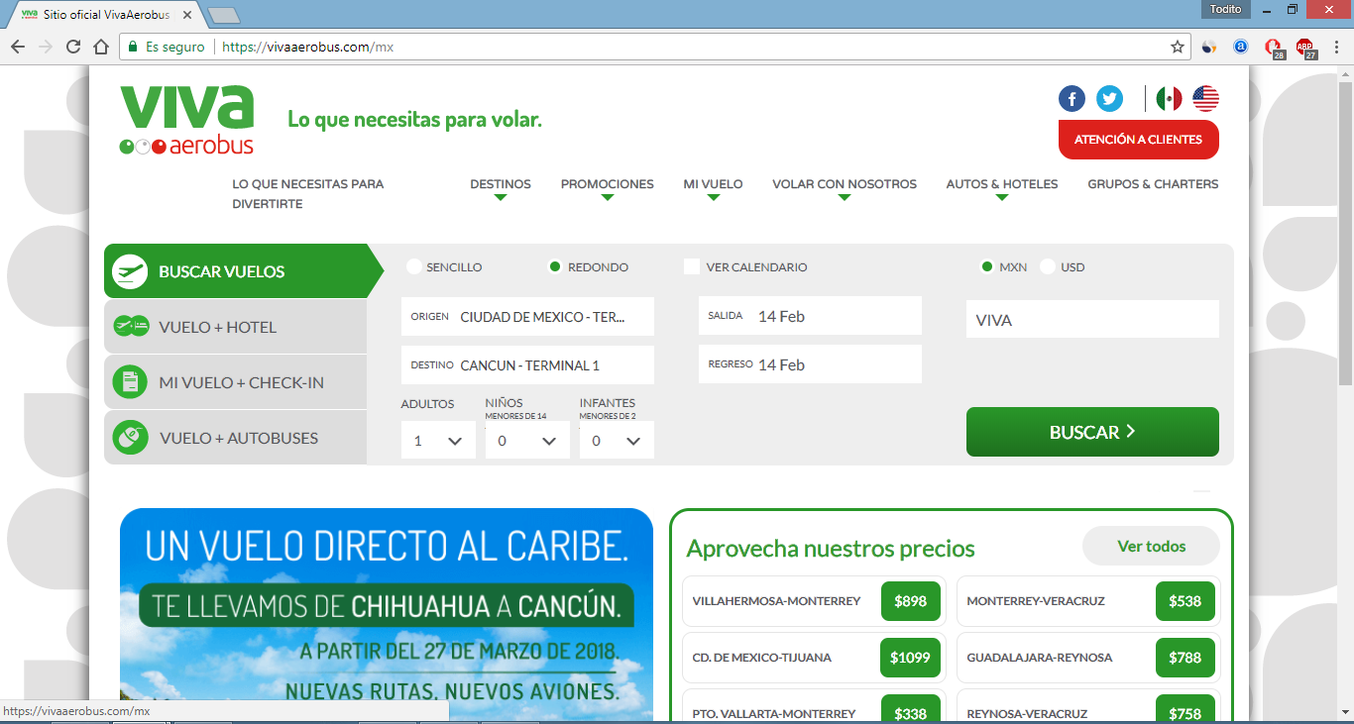Click the Mi Vuelo + Check-in icon
The height and width of the screenshot is (724, 1354).
[x=130, y=382]
